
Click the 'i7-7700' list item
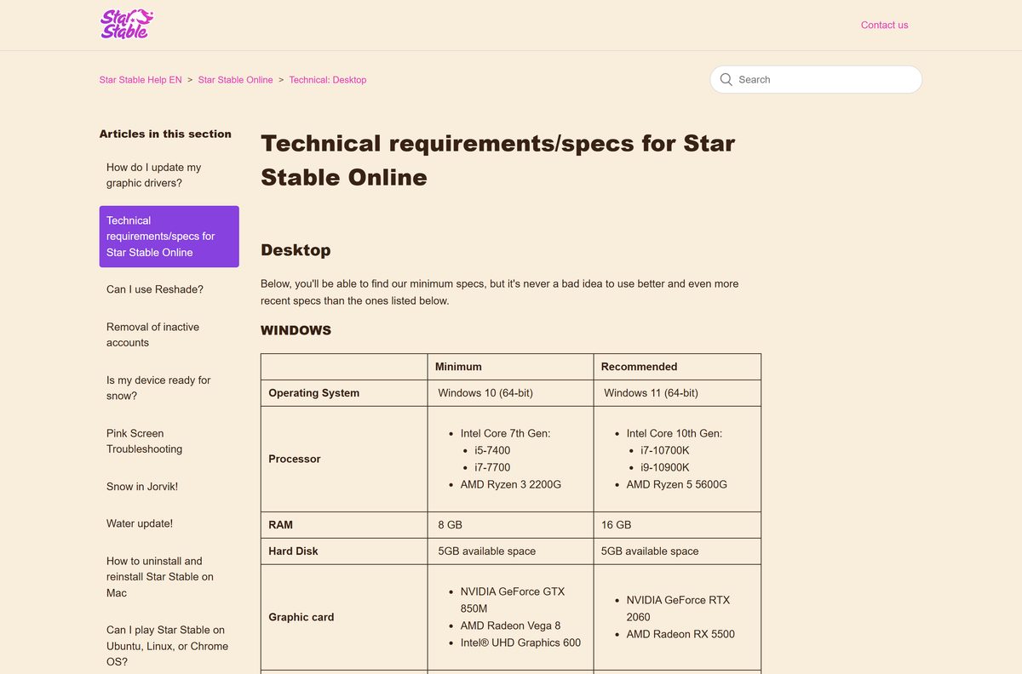point(492,467)
